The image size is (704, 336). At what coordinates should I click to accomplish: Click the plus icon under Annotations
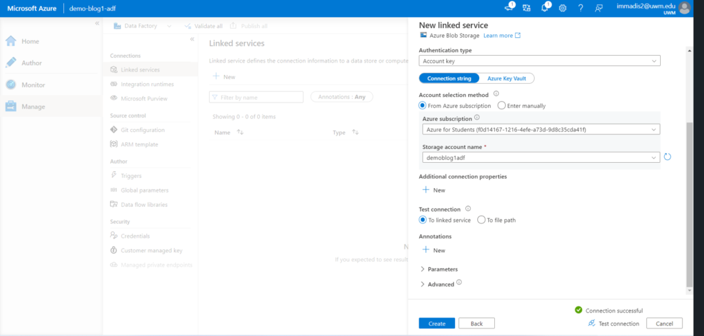point(426,250)
